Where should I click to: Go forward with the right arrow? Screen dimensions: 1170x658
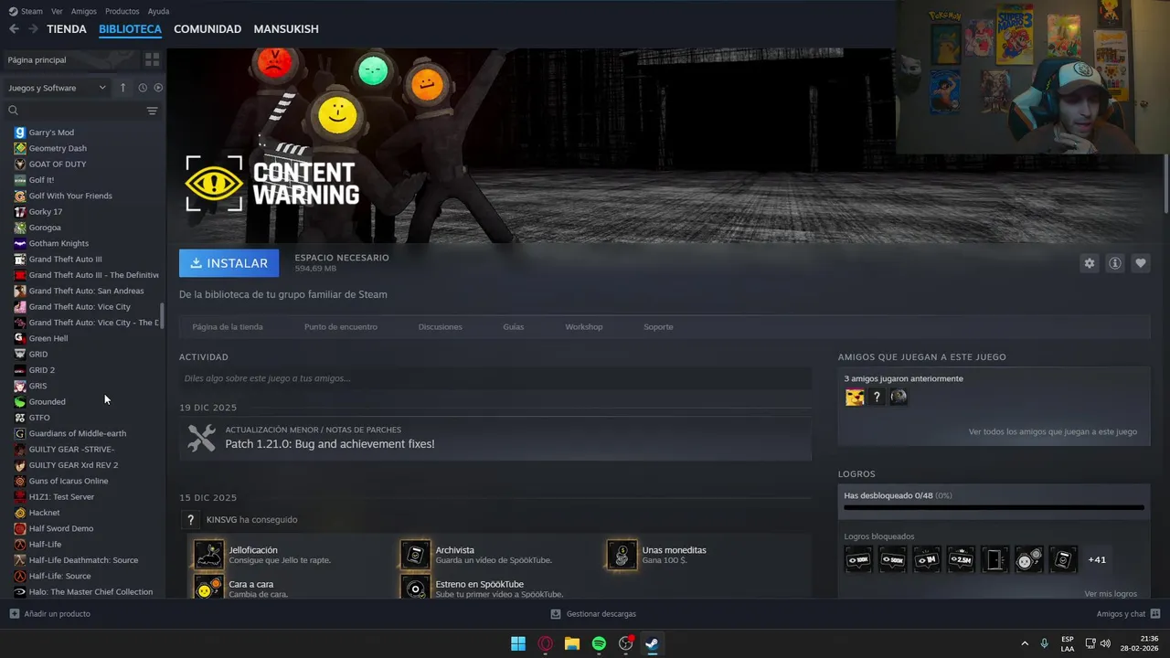click(33, 29)
